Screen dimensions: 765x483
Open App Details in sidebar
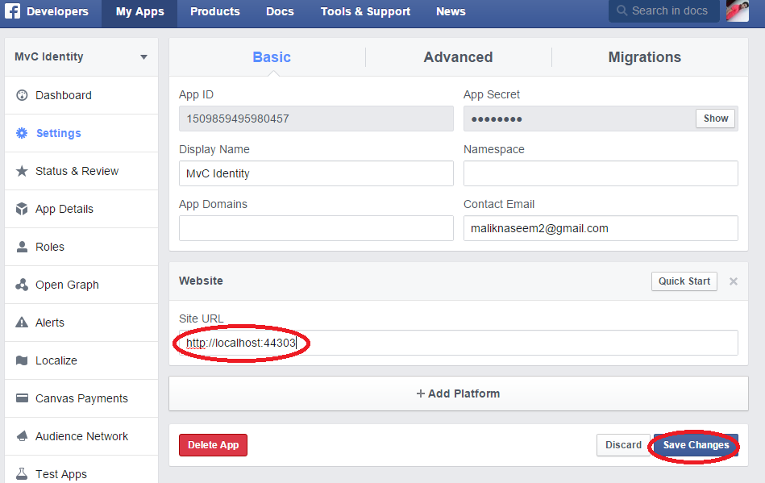pos(81,209)
